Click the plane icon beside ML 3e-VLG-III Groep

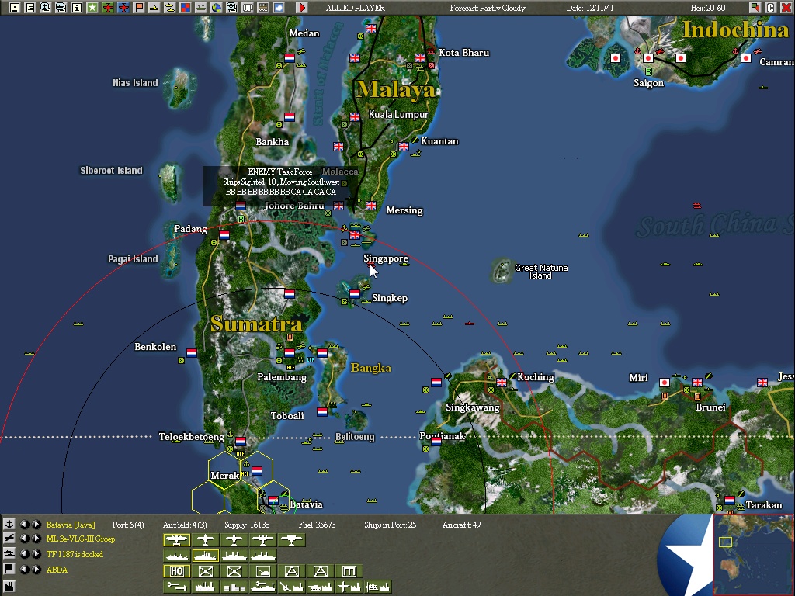click(9, 539)
